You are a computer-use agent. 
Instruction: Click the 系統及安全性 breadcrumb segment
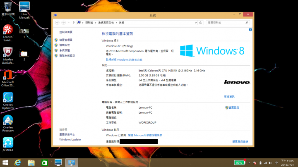[106, 23]
